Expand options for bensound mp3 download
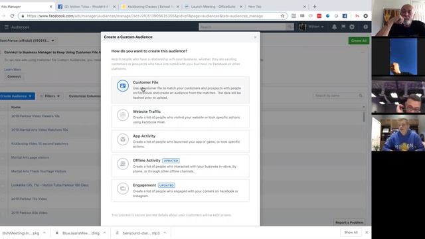Viewport: 425px width, 239px height. click(165, 233)
